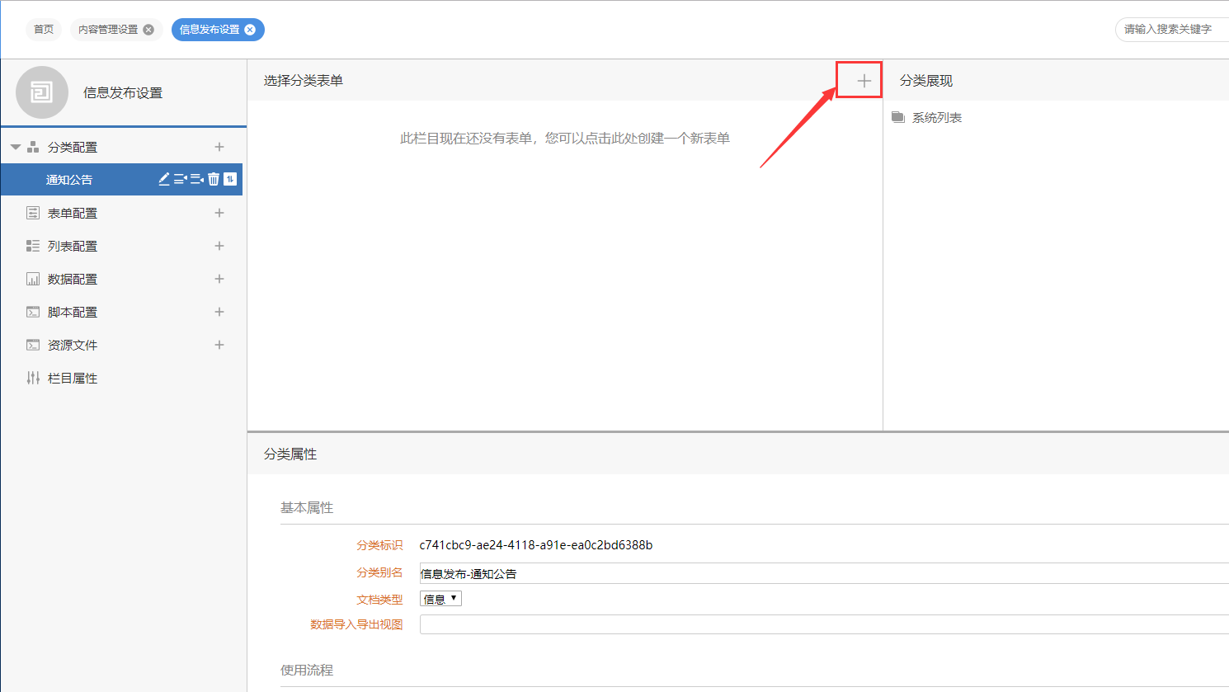Screen dimensions: 1229x692
Task: Close the 信息发布设置 tab
Action: [250, 30]
